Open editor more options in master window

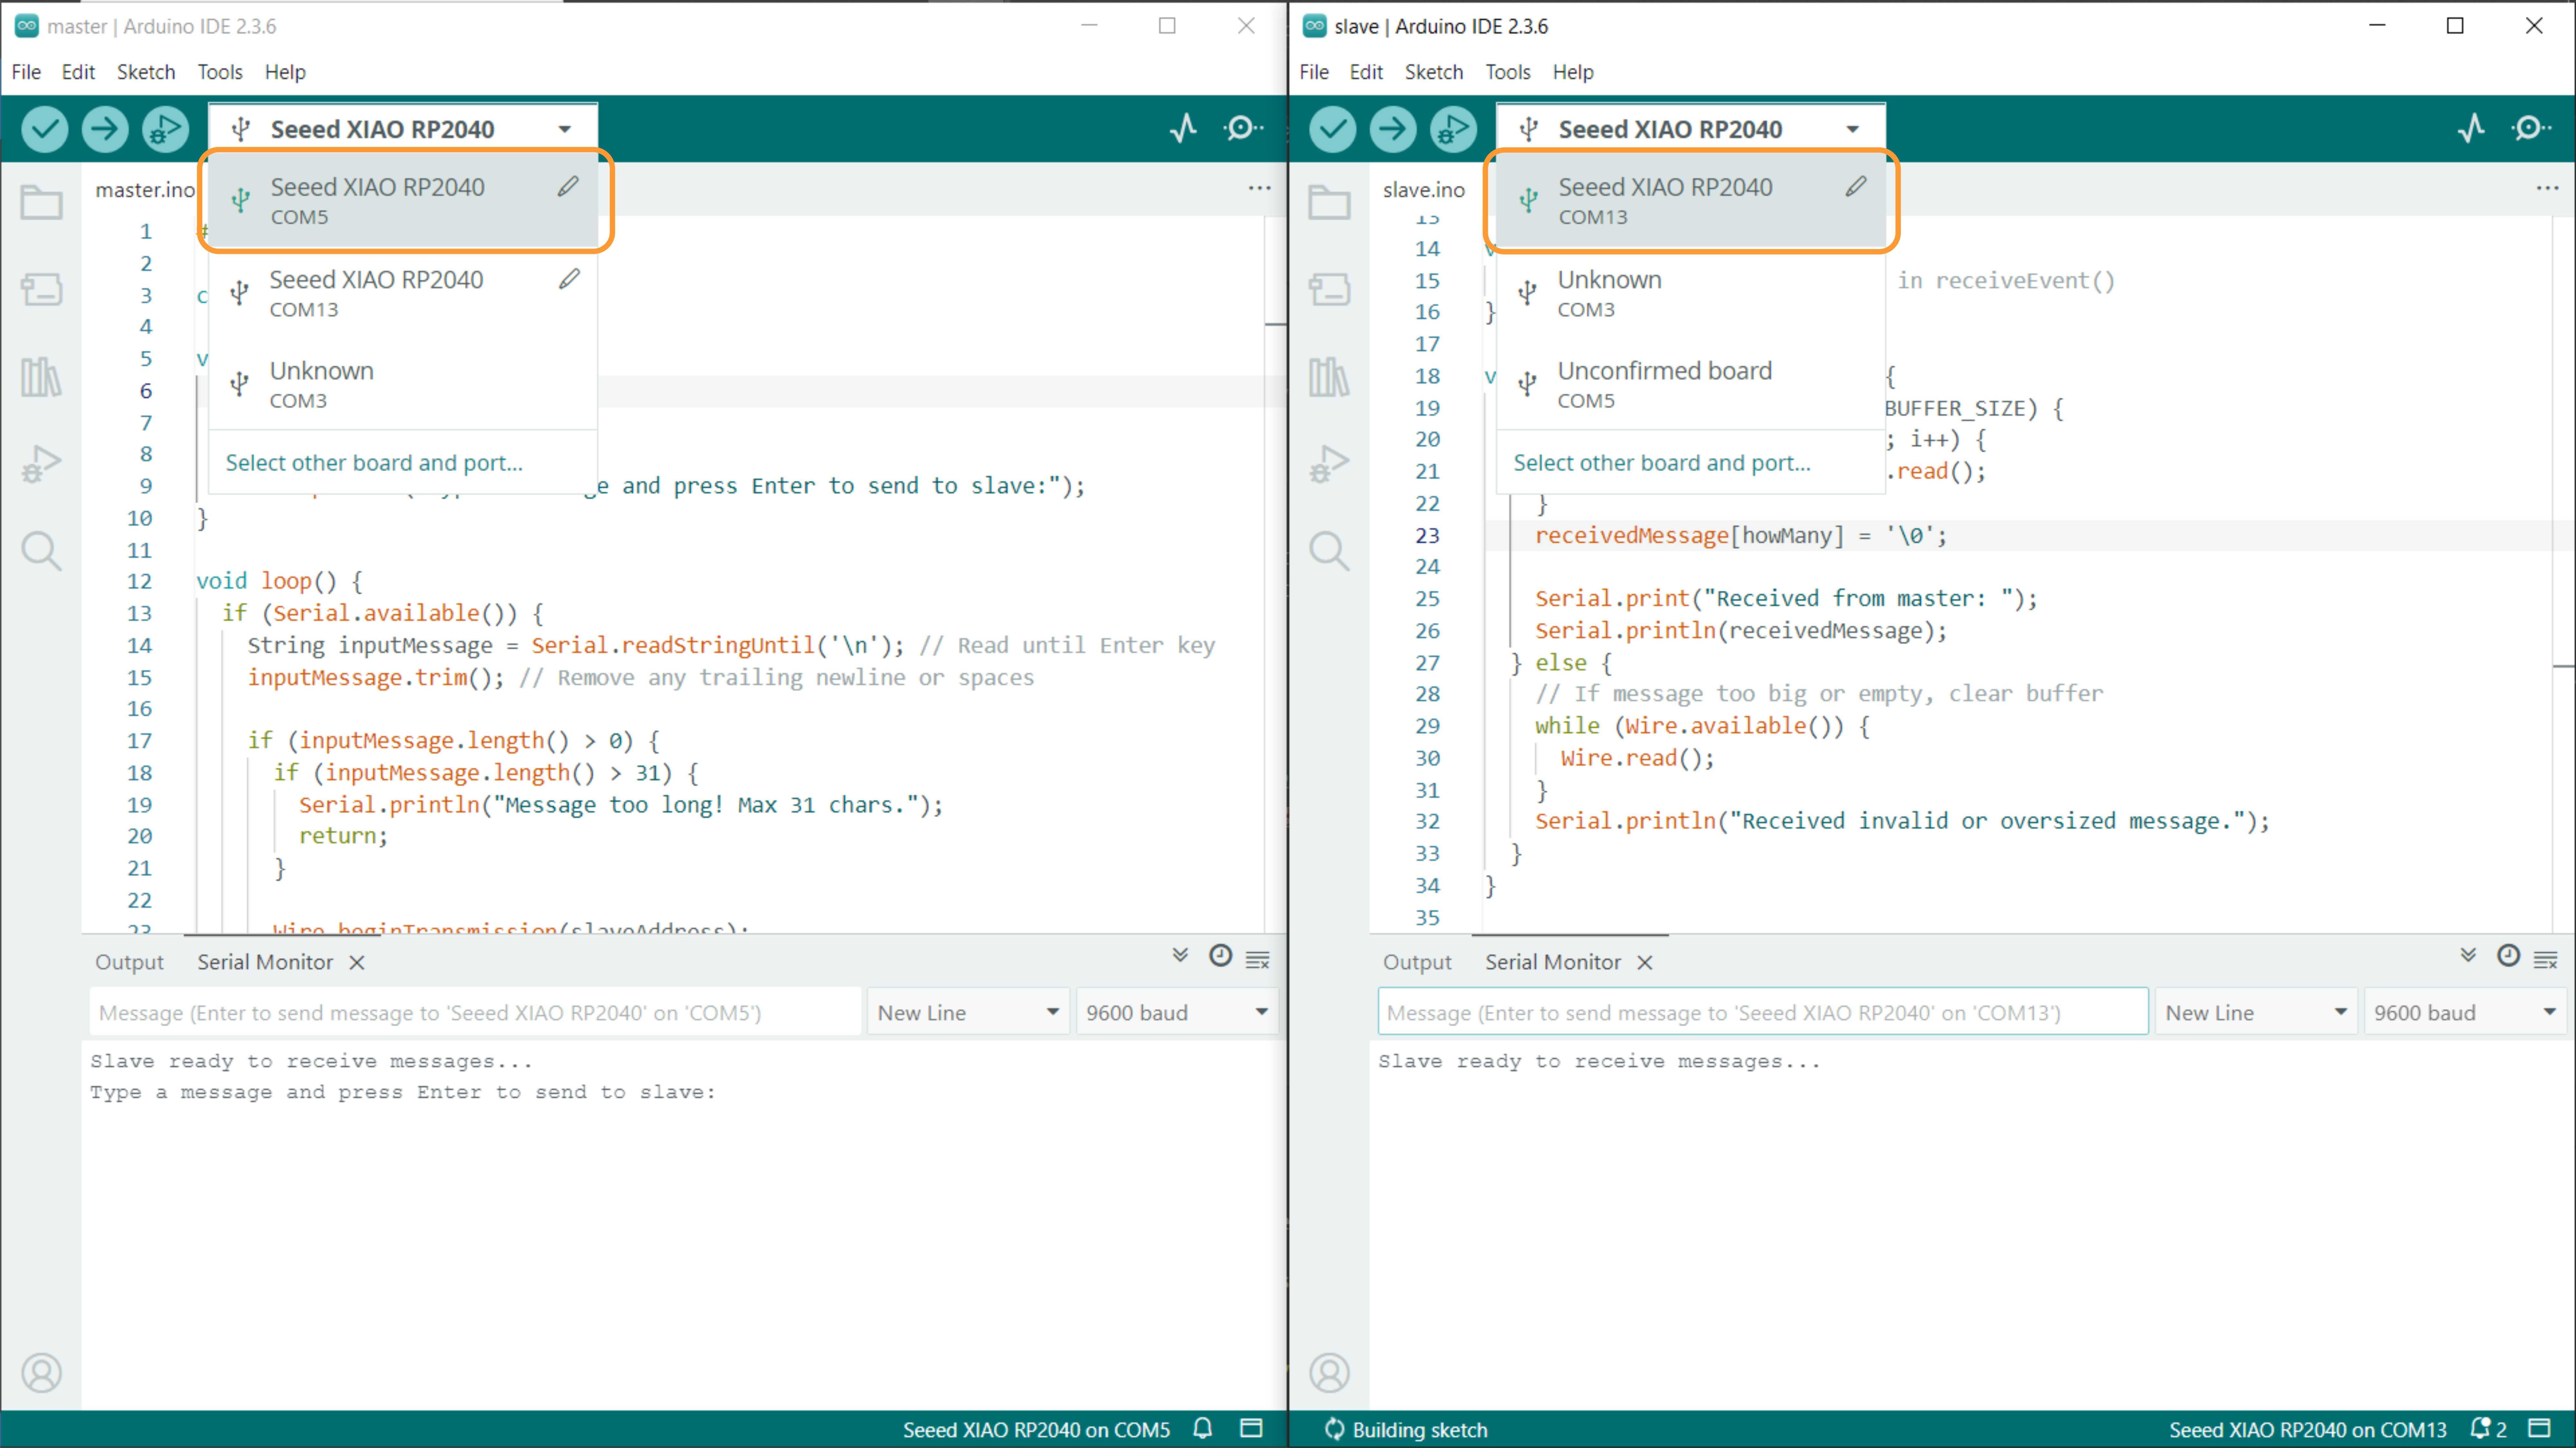1259,188
